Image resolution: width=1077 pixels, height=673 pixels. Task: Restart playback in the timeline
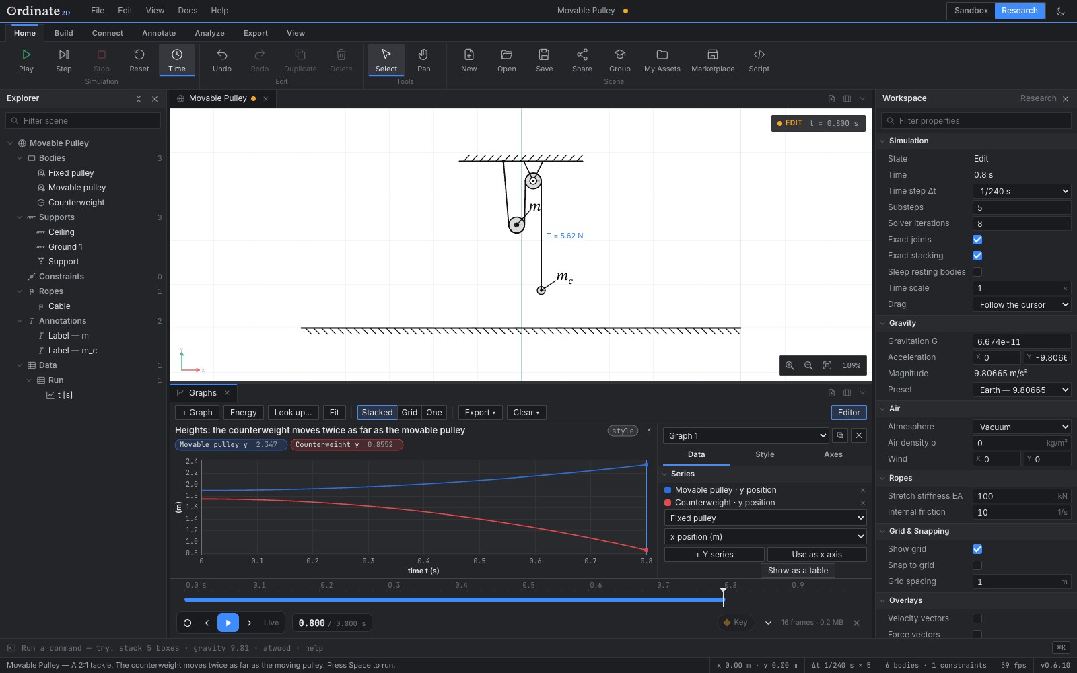pos(188,623)
